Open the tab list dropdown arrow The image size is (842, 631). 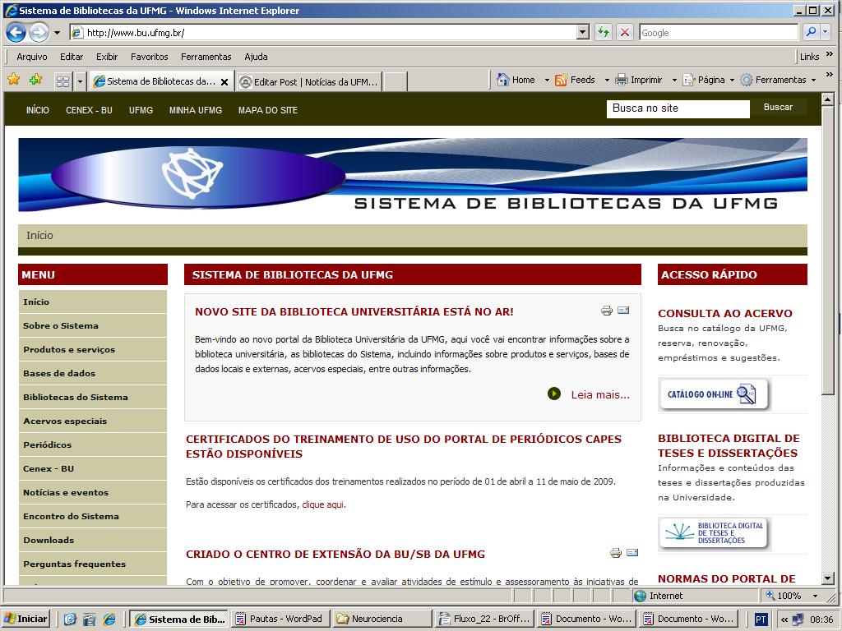pyautogui.click(x=80, y=81)
